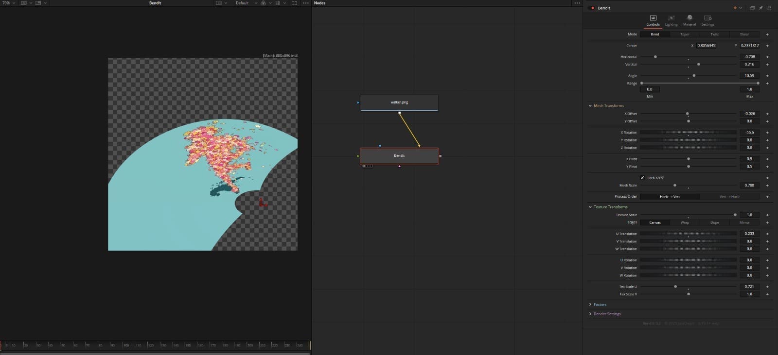Open the grid guides dropdown arrow
The width and height of the screenshot is (778, 355).
284,3
